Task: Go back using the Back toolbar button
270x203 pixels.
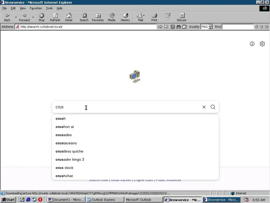Action: [7, 17]
